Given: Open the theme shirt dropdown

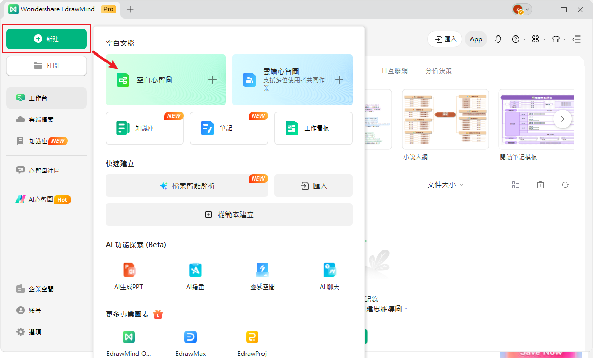Looking at the screenshot, I should tap(558, 39).
